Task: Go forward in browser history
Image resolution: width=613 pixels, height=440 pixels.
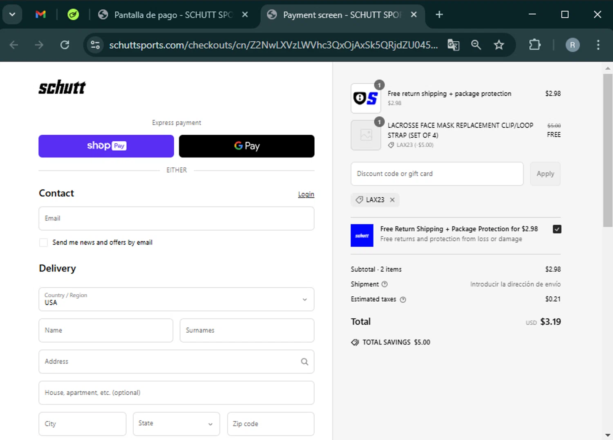Action: coord(39,45)
